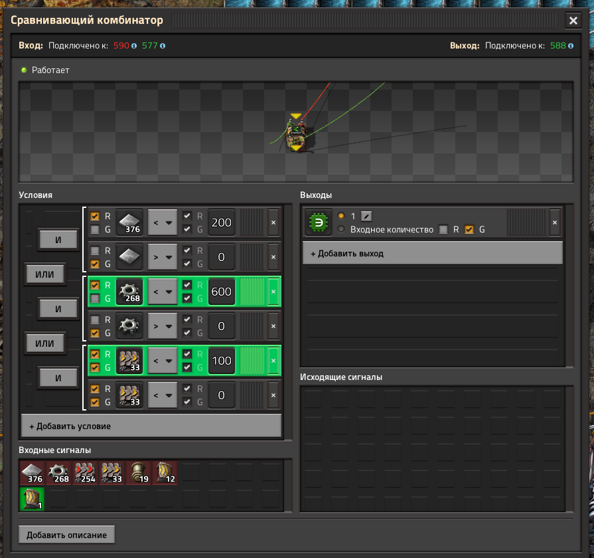
Task: Click yellow belt 33 in input signals
Action: tap(111, 473)
